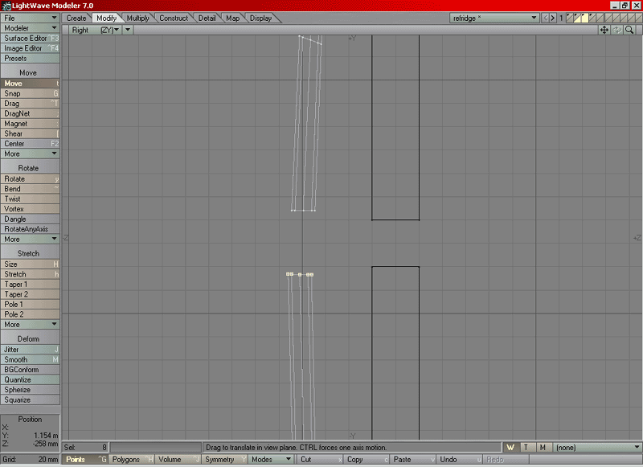Switch to the Multiply tab

pos(137,18)
